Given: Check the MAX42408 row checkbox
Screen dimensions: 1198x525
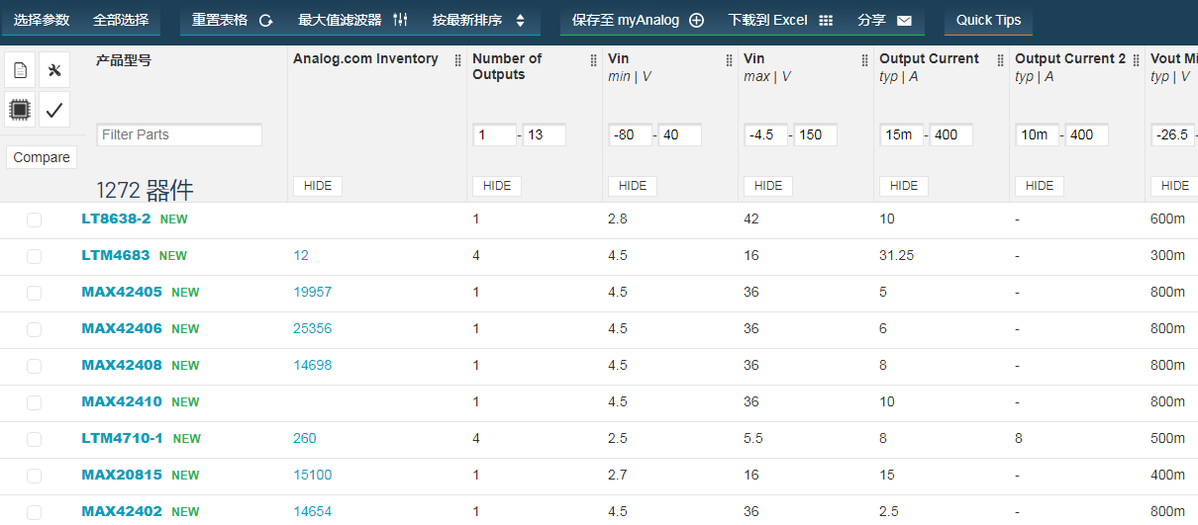Looking at the screenshot, I should coord(35,366).
